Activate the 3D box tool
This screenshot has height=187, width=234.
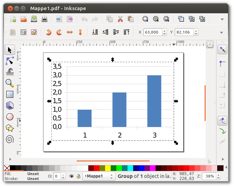pos(10,106)
